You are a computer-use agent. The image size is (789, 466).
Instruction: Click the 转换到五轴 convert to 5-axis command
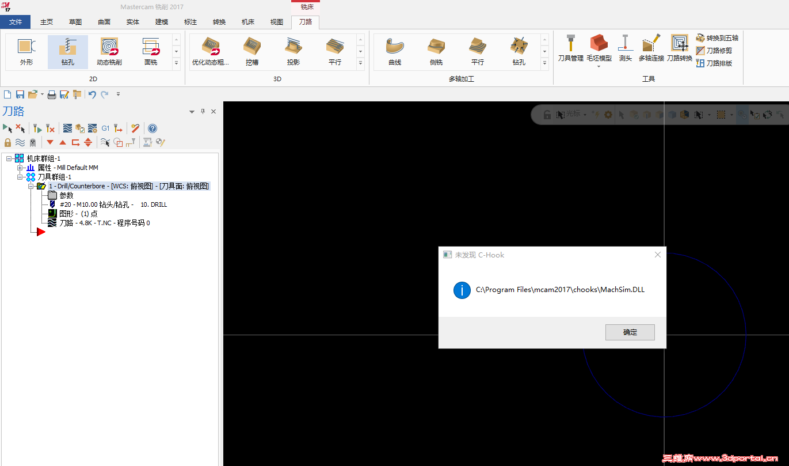[x=717, y=38]
